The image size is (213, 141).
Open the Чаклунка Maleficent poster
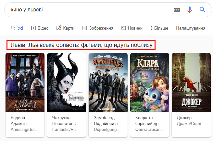pos(67,83)
